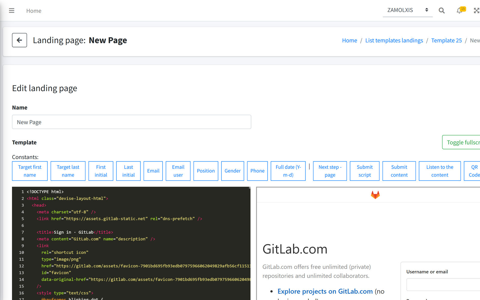This screenshot has height=300, width=480.
Task: Insert Target last name constant
Action: 68,171
